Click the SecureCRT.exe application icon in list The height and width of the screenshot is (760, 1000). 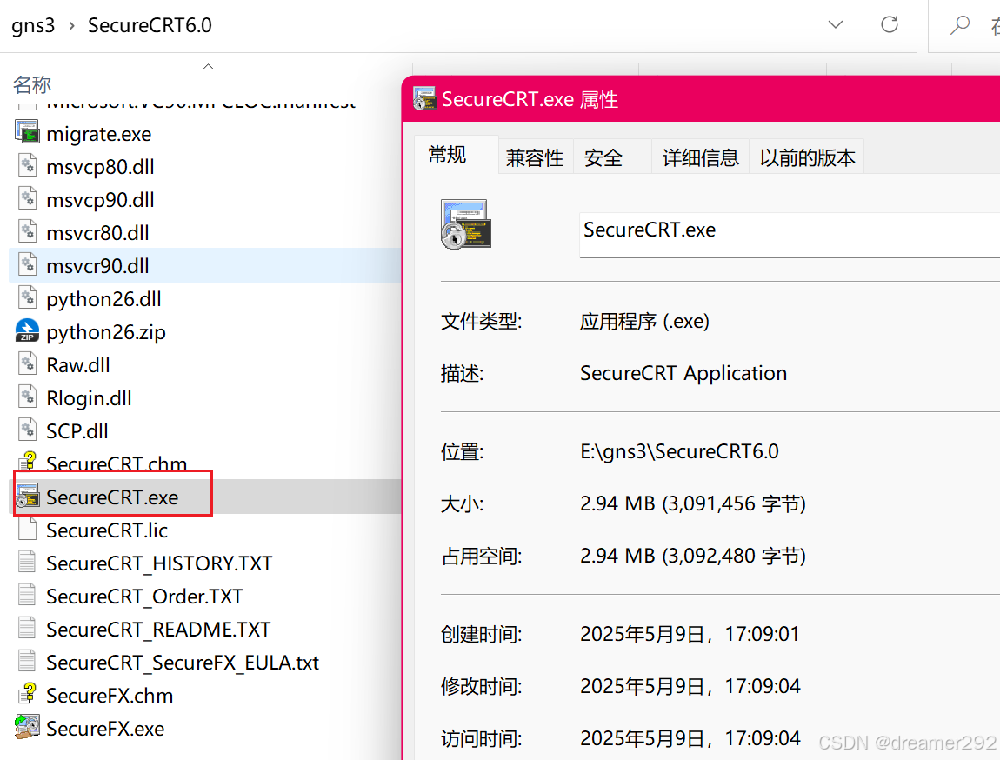pyautogui.click(x=28, y=497)
